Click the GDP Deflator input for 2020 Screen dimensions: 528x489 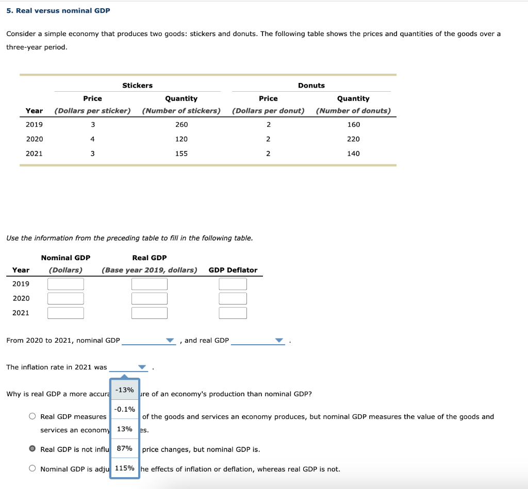click(233, 298)
